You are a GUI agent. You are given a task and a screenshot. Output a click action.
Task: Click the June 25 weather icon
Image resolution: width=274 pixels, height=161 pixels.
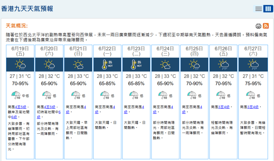[194, 64]
